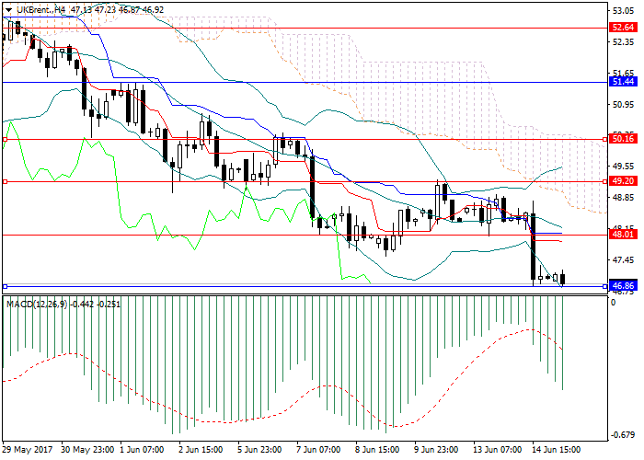
Task: Click the 30 May 23:00 time label
Action: [87, 450]
